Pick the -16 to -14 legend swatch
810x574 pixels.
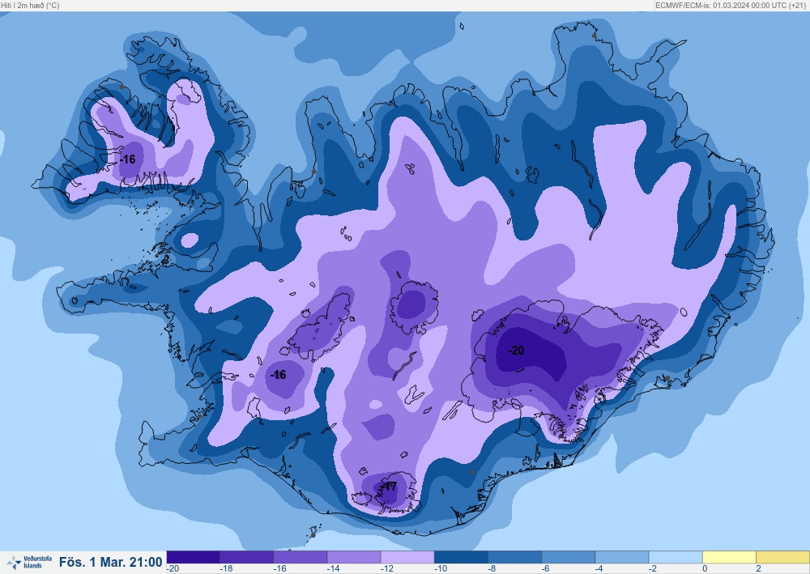tap(301, 557)
